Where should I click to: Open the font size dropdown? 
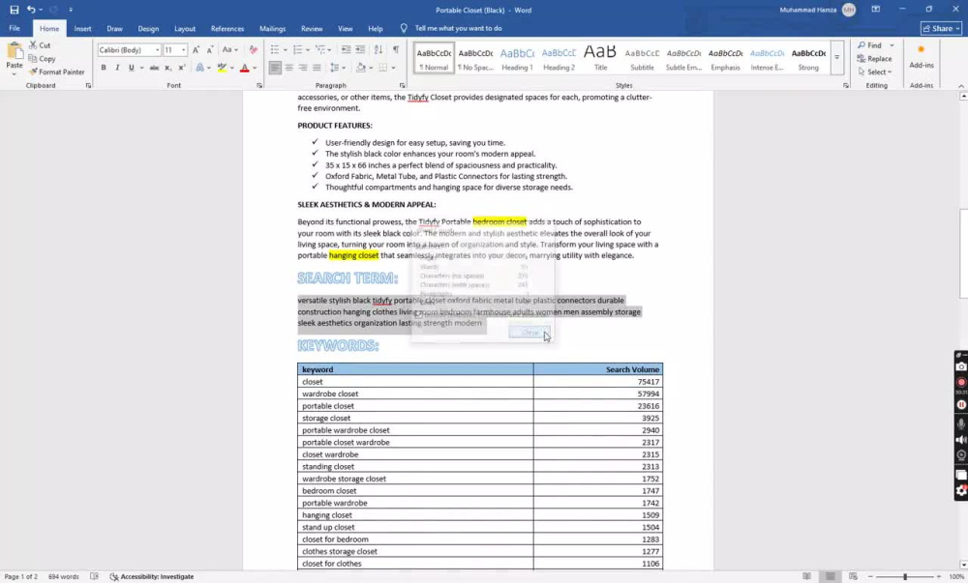coord(183,50)
